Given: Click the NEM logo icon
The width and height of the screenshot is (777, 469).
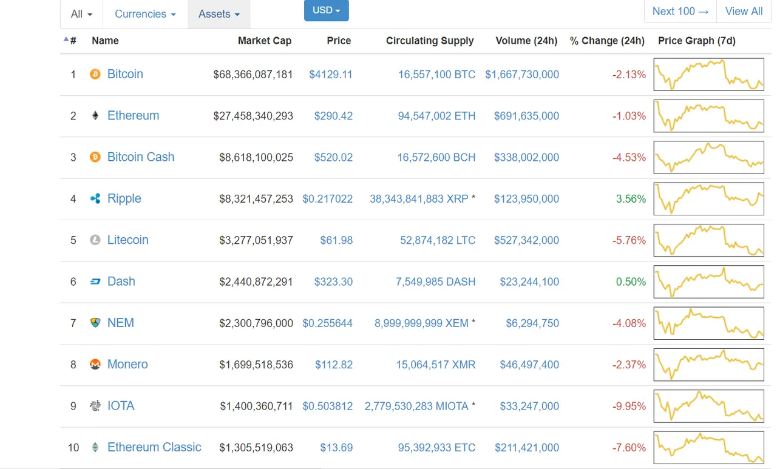Looking at the screenshot, I should (x=95, y=323).
